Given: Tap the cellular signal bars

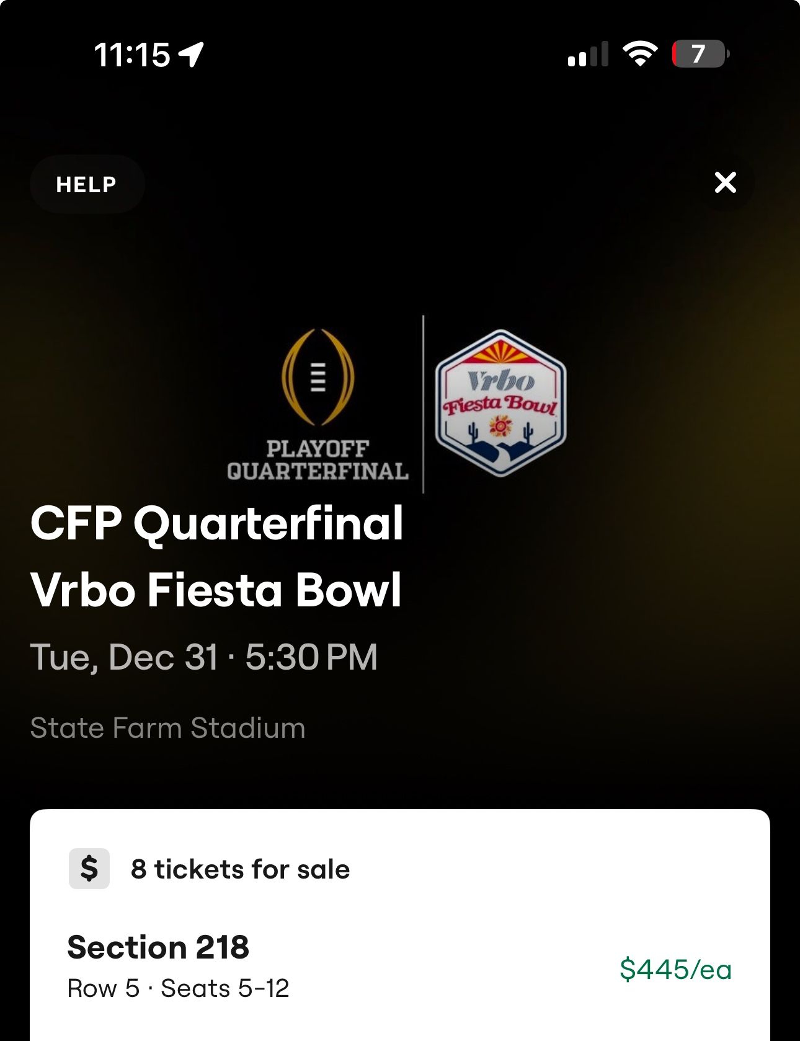Looking at the screenshot, I should pyautogui.click(x=587, y=55).
